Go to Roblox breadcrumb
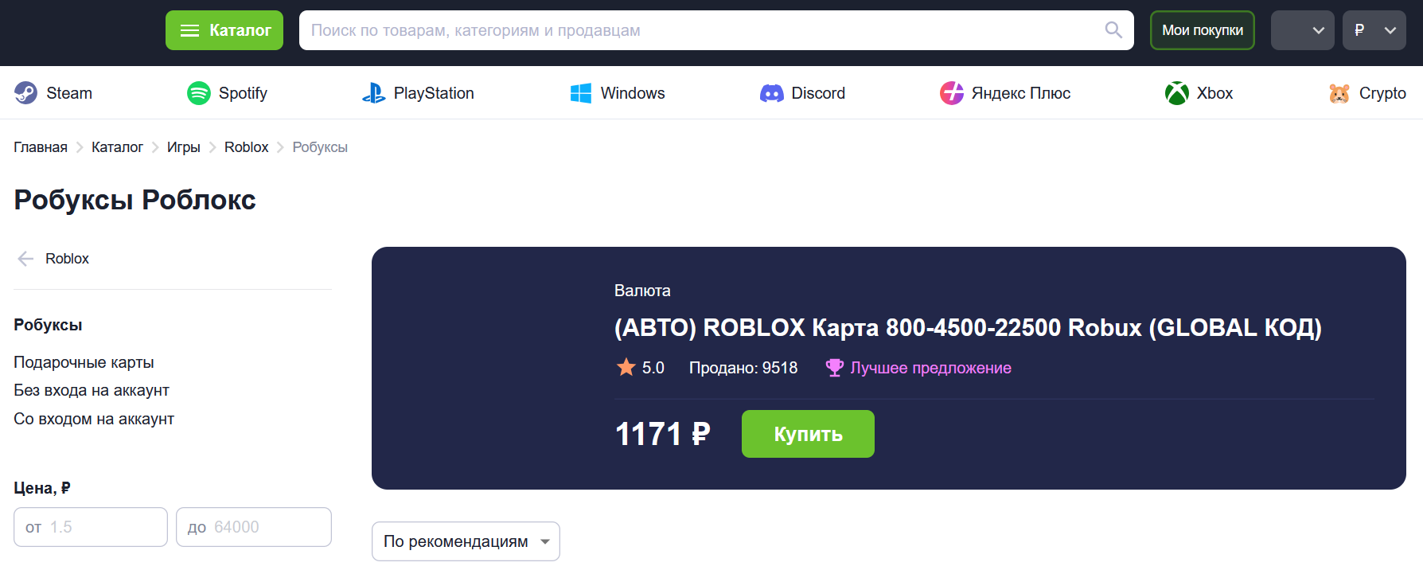 pyautogui.click(x=247, y=147)
